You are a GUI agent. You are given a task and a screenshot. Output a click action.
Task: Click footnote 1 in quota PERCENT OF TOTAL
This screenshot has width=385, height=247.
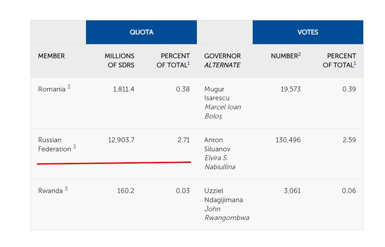189,63
